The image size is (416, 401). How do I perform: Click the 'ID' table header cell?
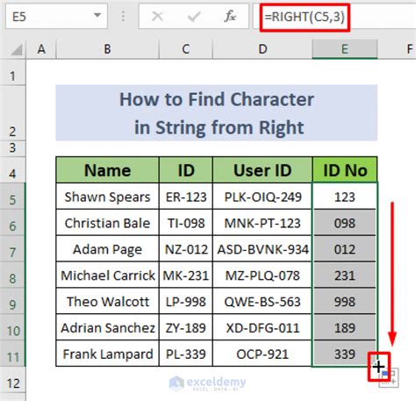click(186, 170)
